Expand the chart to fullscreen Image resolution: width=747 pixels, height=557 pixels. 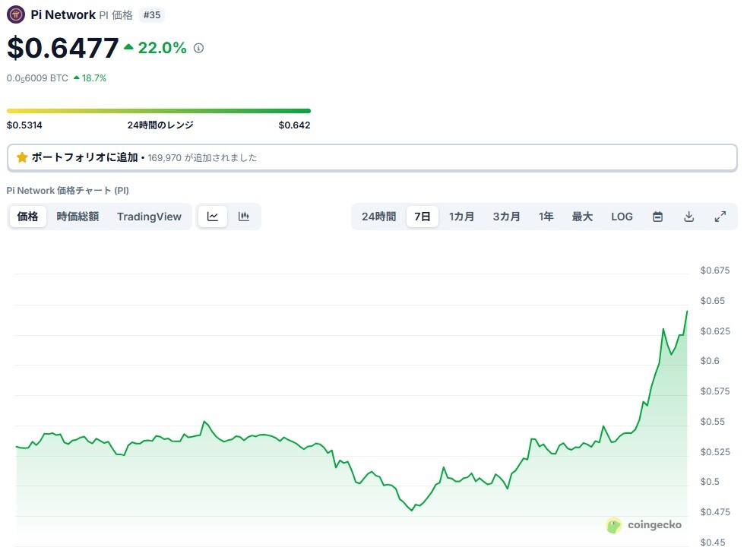[720, 217]
